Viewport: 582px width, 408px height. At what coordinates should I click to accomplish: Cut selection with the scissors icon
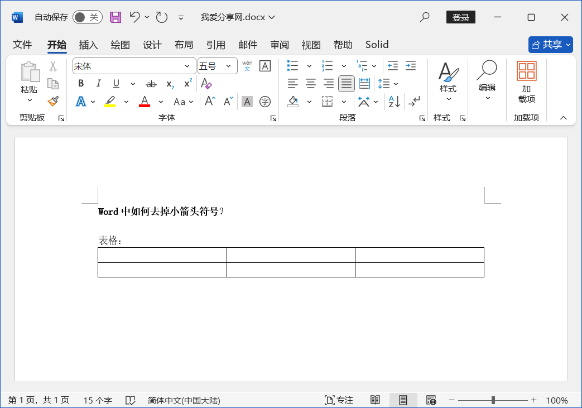[x=53, y=66]
